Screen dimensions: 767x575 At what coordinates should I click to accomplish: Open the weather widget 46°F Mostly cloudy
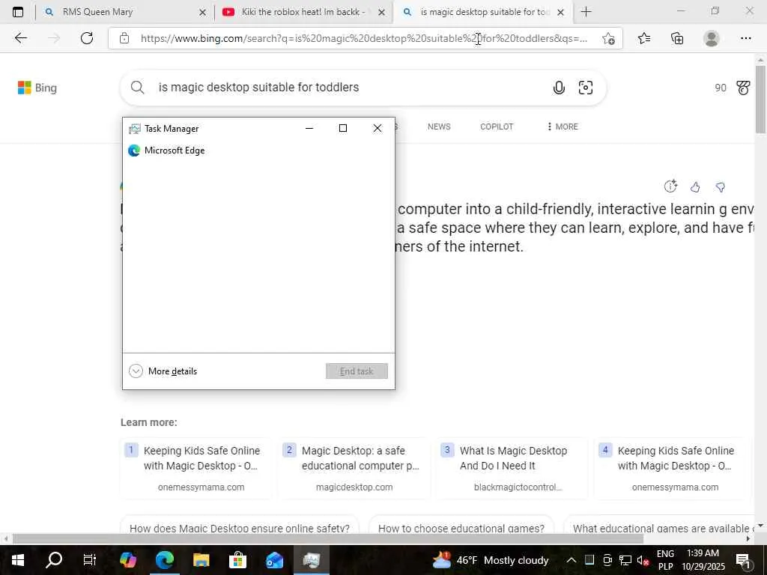point(491,560)
